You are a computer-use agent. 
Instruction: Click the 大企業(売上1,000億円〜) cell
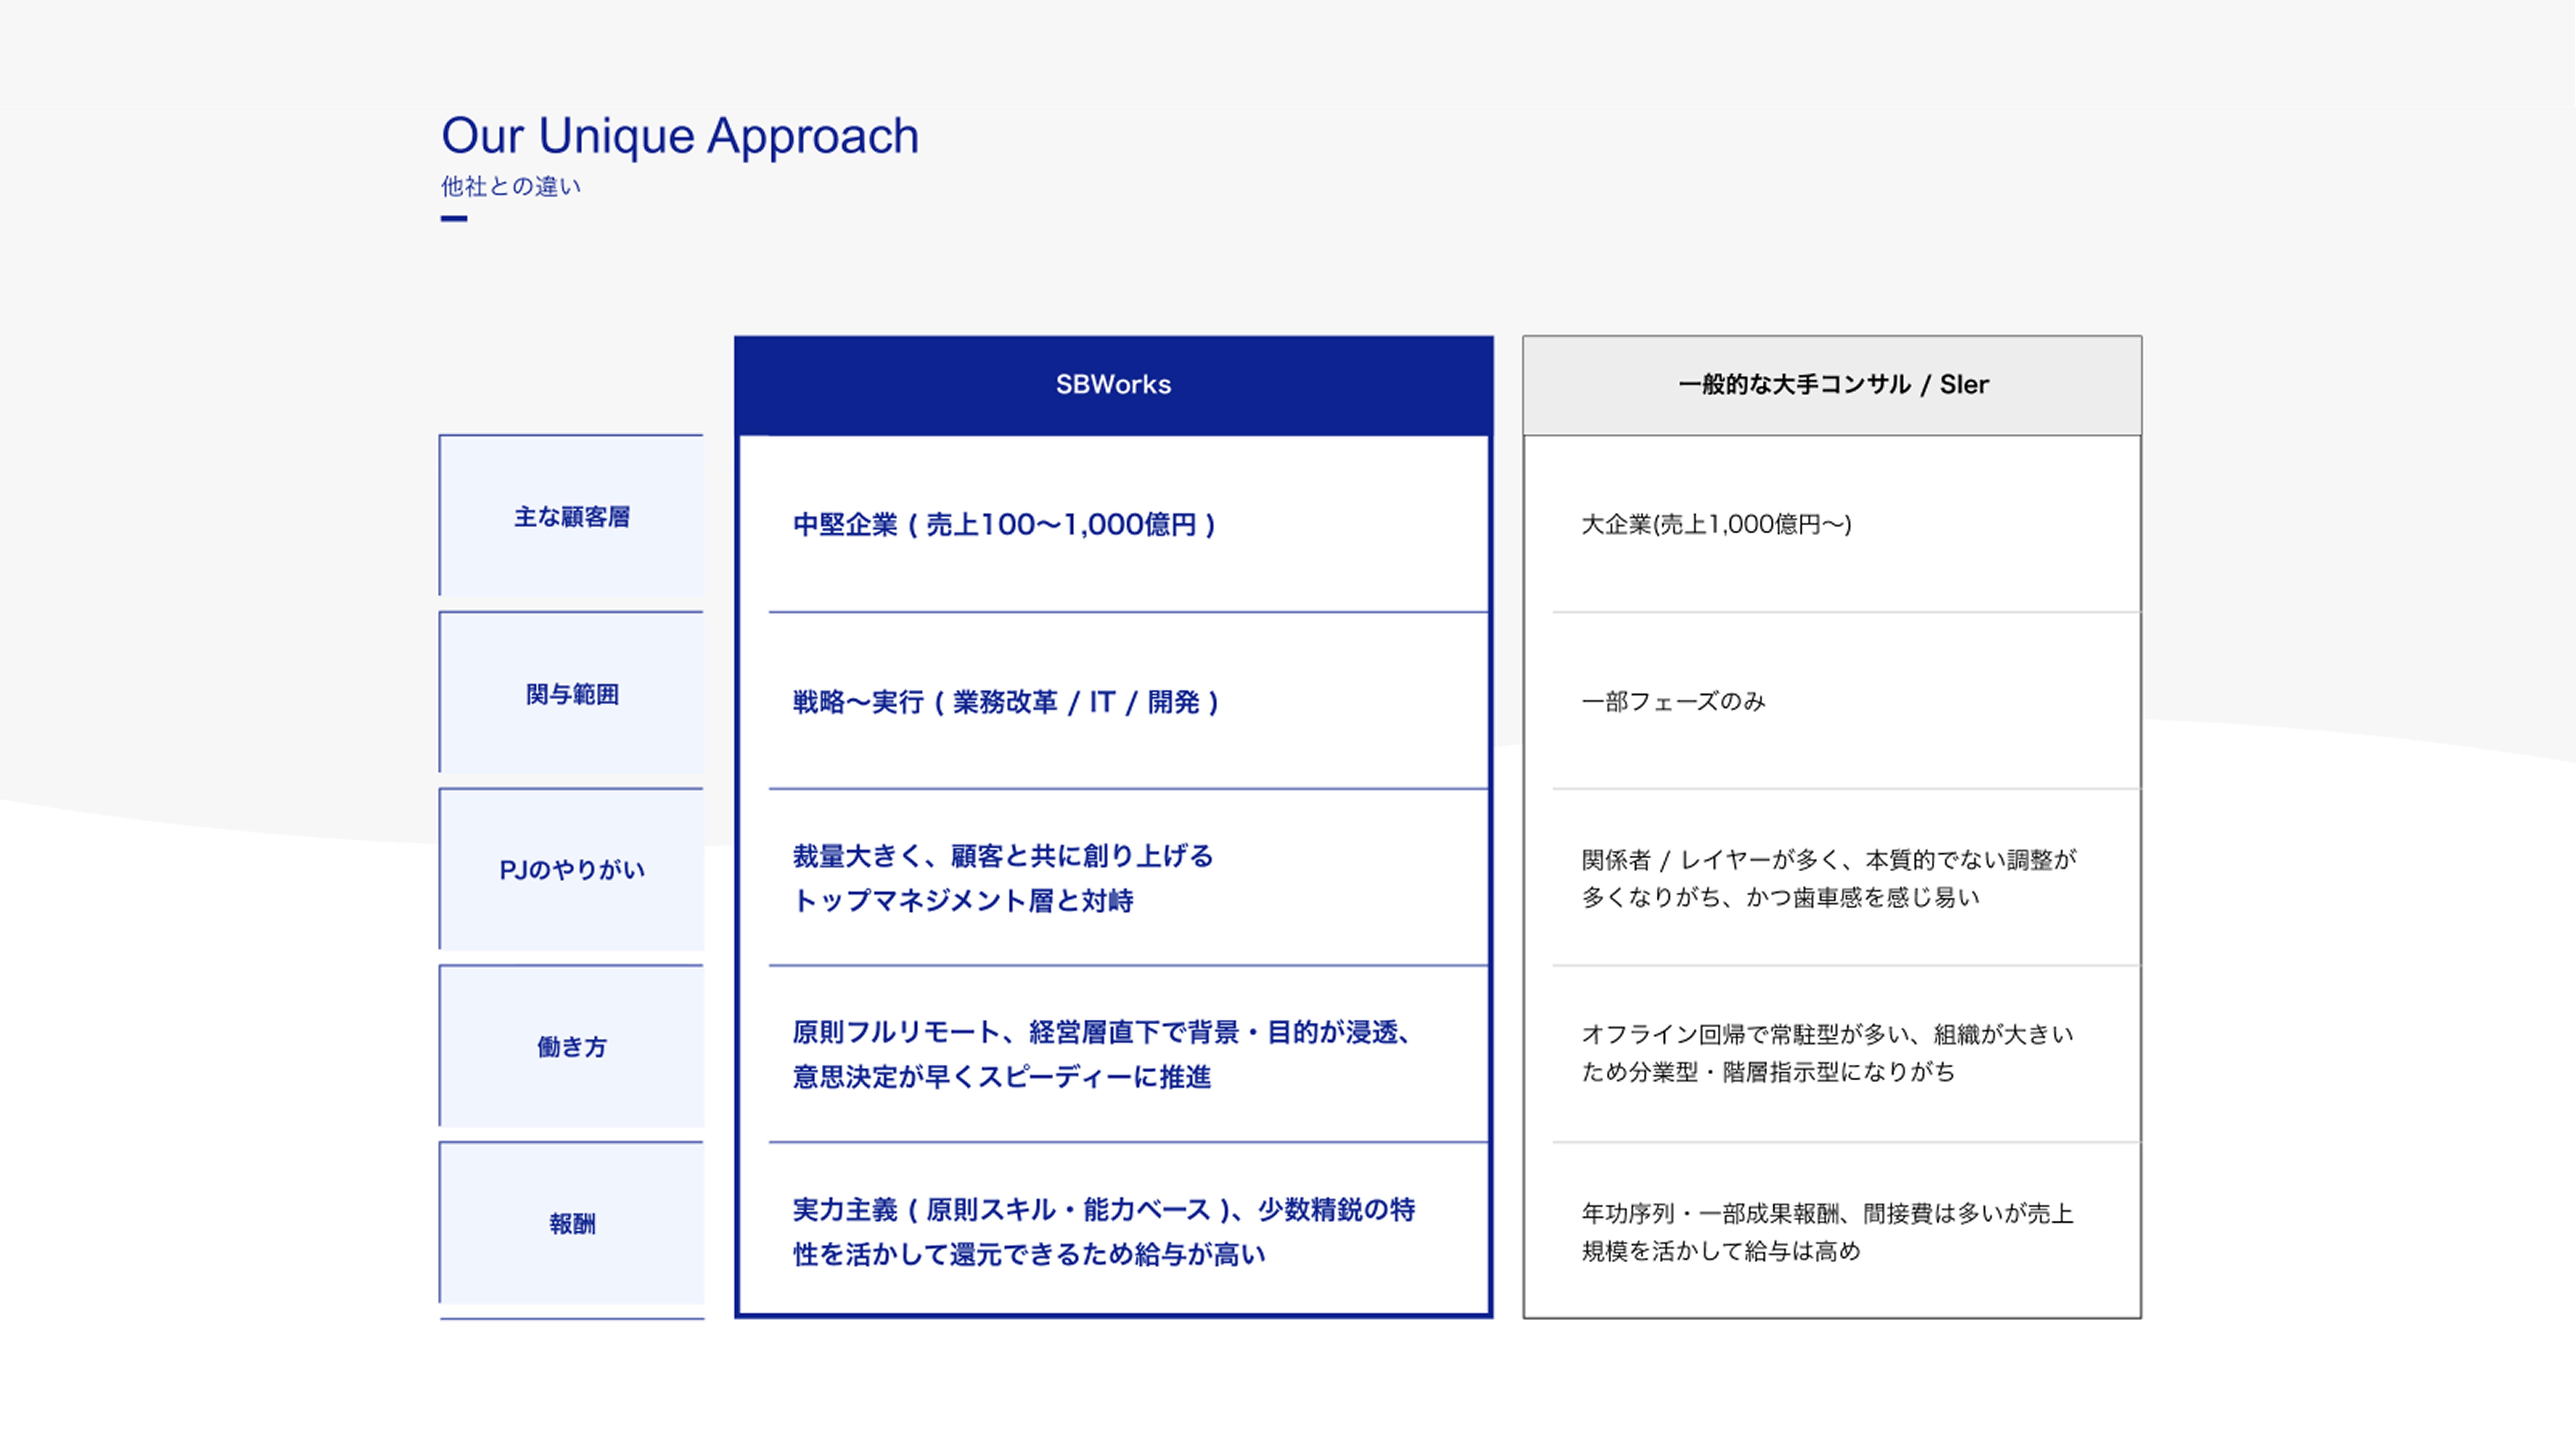pos(1716,524)
